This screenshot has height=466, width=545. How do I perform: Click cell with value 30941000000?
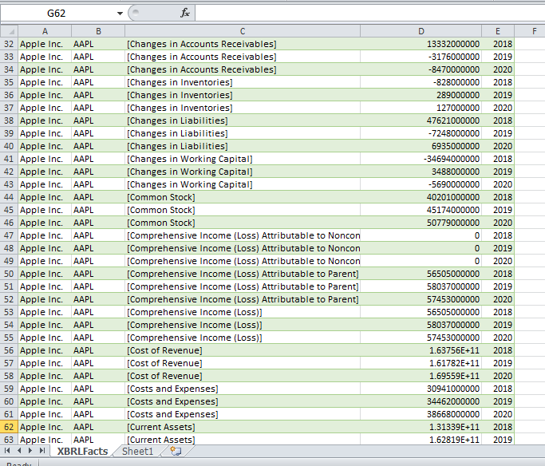[x=421, y=389]
